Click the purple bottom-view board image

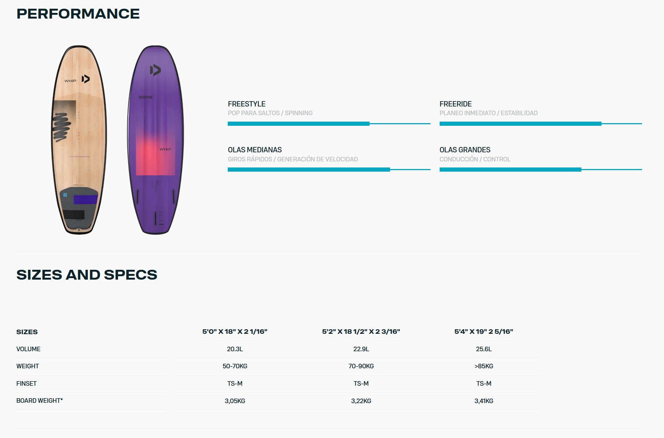pos(155,140)
